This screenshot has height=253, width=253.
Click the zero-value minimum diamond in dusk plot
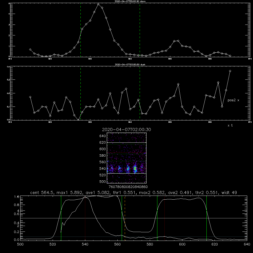pyautogui.click(x=78, y=120)
